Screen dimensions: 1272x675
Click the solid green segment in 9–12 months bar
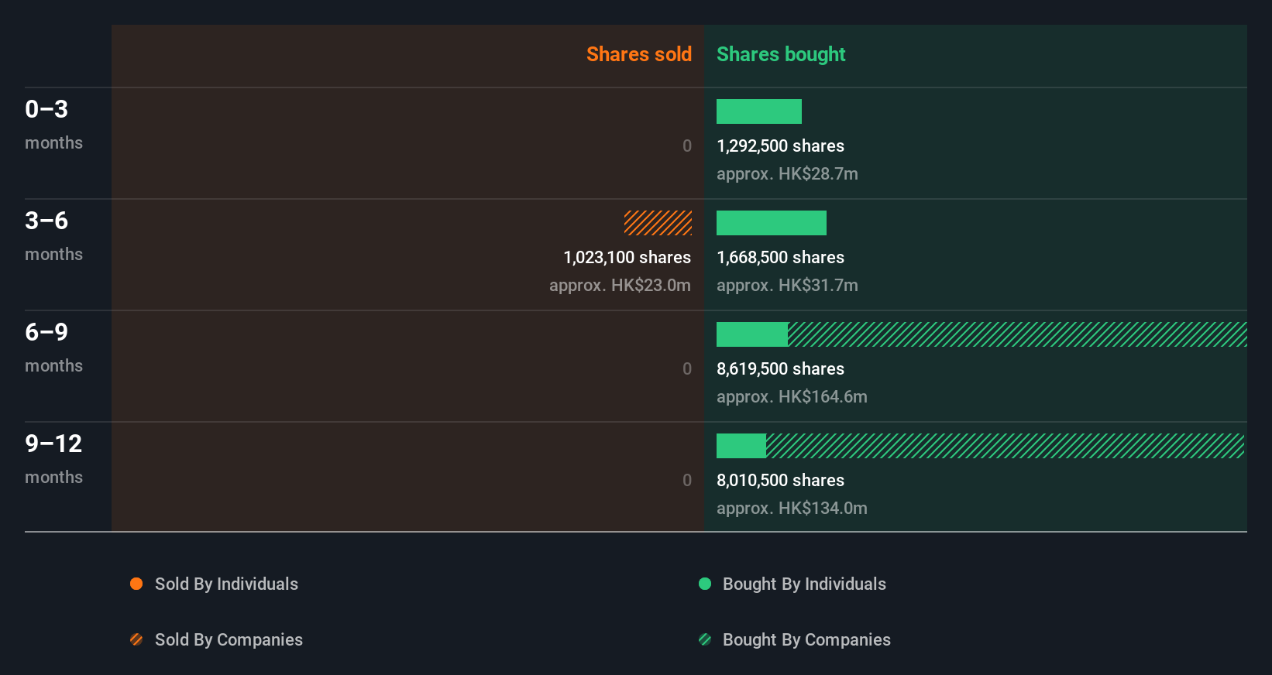click(741, 446)
